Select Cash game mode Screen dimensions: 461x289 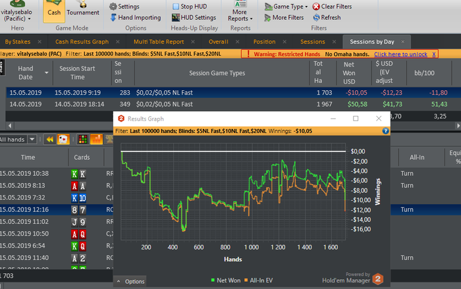click(54, 11)
